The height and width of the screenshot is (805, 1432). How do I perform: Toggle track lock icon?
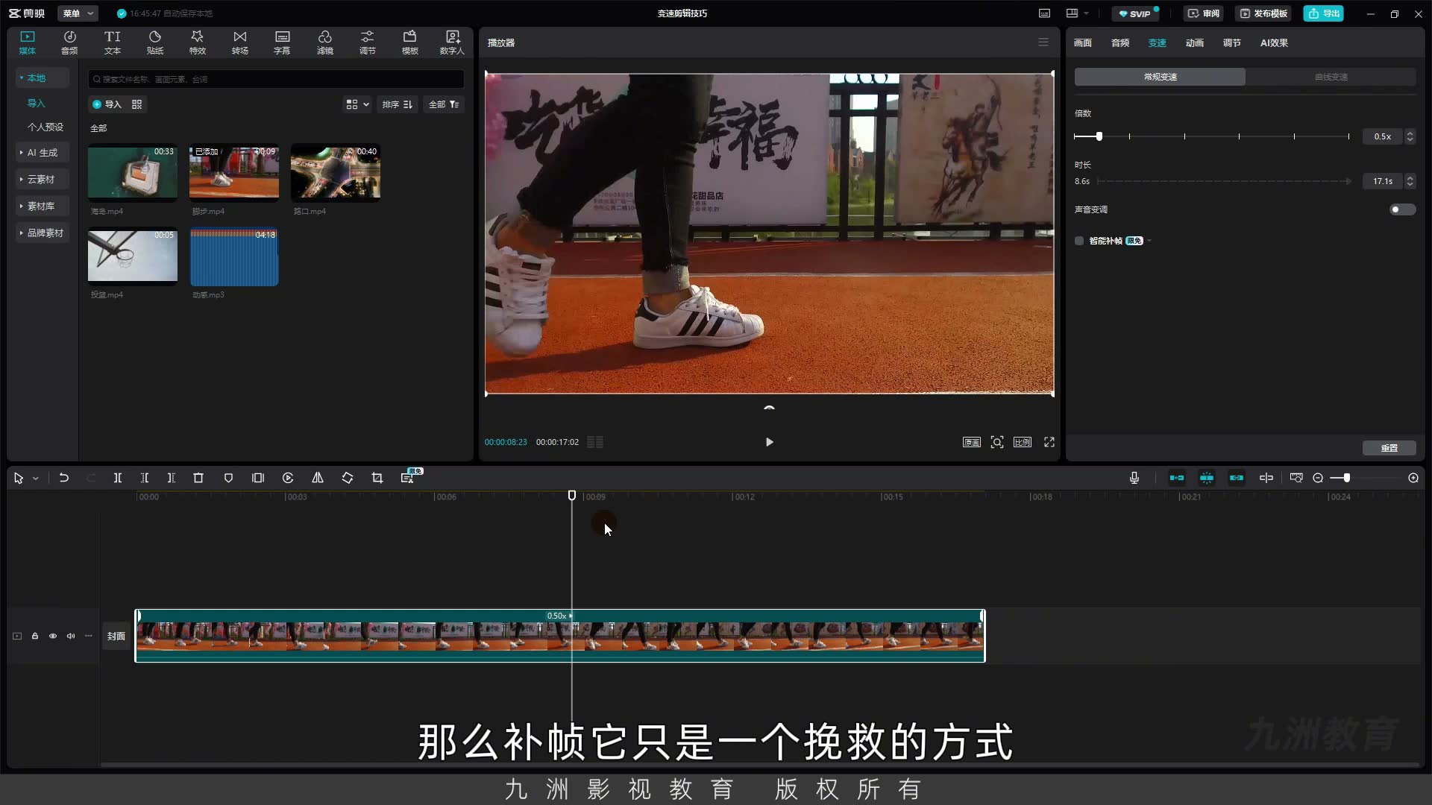point(35,636)
